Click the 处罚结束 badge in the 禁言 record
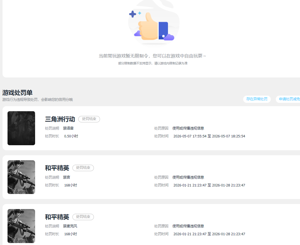 83,168
